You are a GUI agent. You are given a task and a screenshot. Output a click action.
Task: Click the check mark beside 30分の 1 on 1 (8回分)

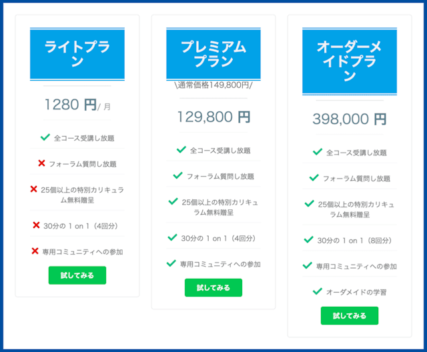[308, 239]
